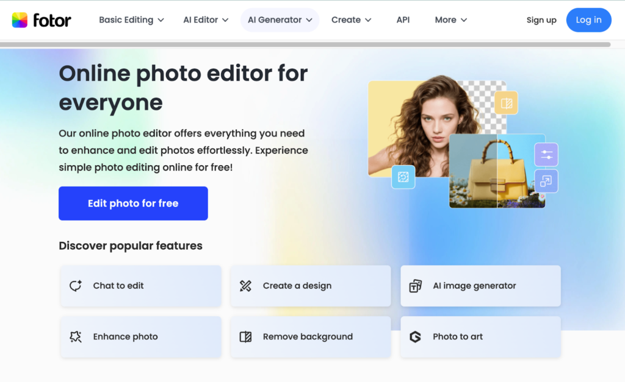
Task: Click the Fotor rainbow logo icon
Action: tap(20, 20)
